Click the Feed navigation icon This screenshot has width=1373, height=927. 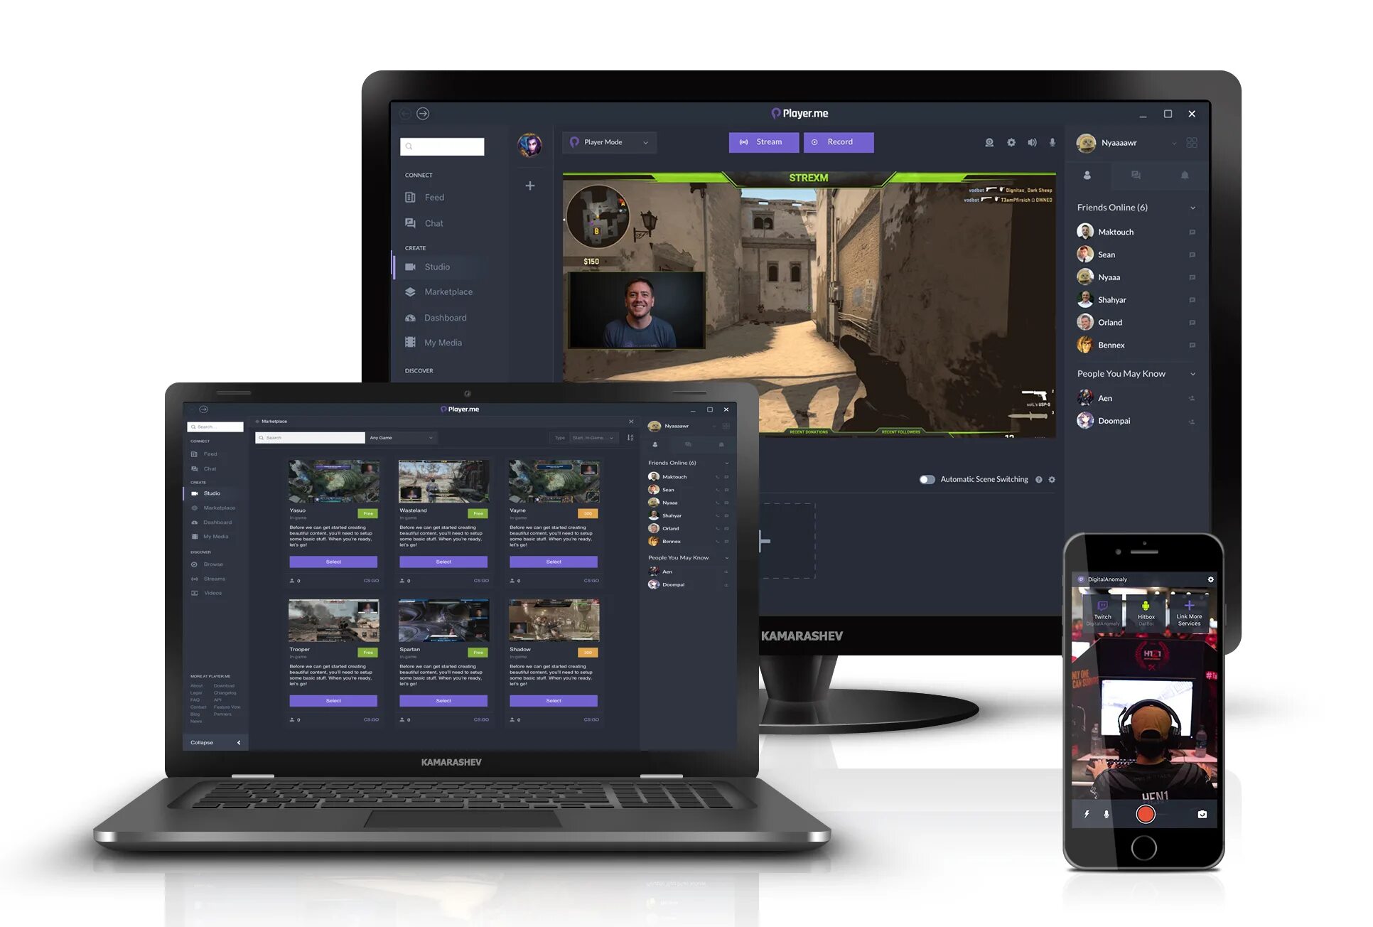point(411,197)
